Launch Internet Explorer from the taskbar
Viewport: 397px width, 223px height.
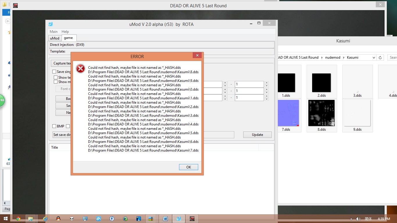[x=45, y=219]
